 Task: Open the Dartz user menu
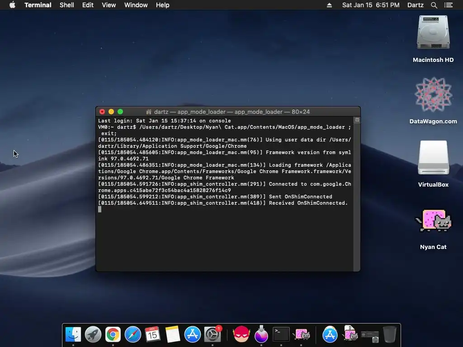[415, 5]
